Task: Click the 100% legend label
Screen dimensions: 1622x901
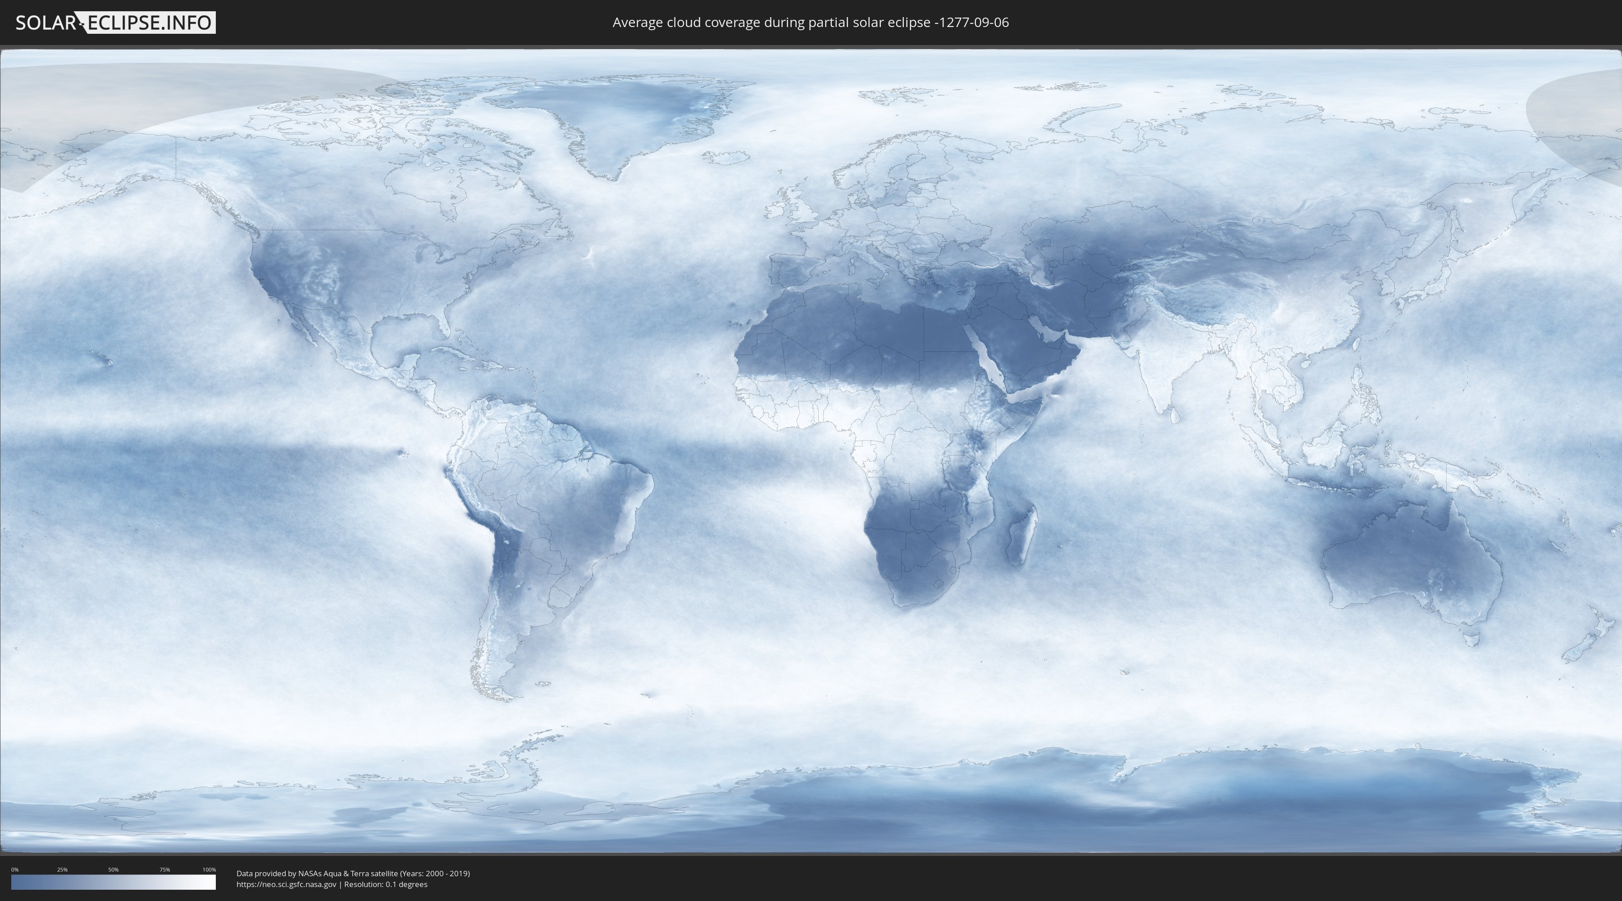Action: [209, 869]
